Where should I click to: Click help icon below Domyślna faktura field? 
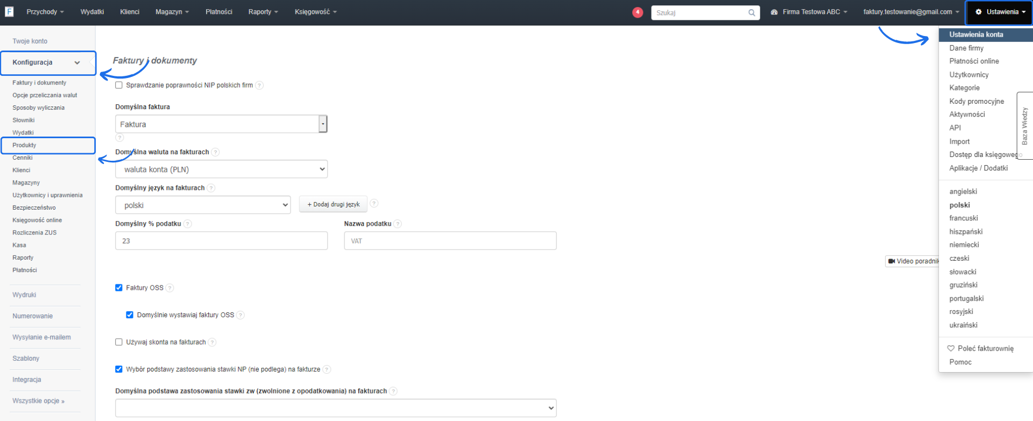tap(120, 138)
